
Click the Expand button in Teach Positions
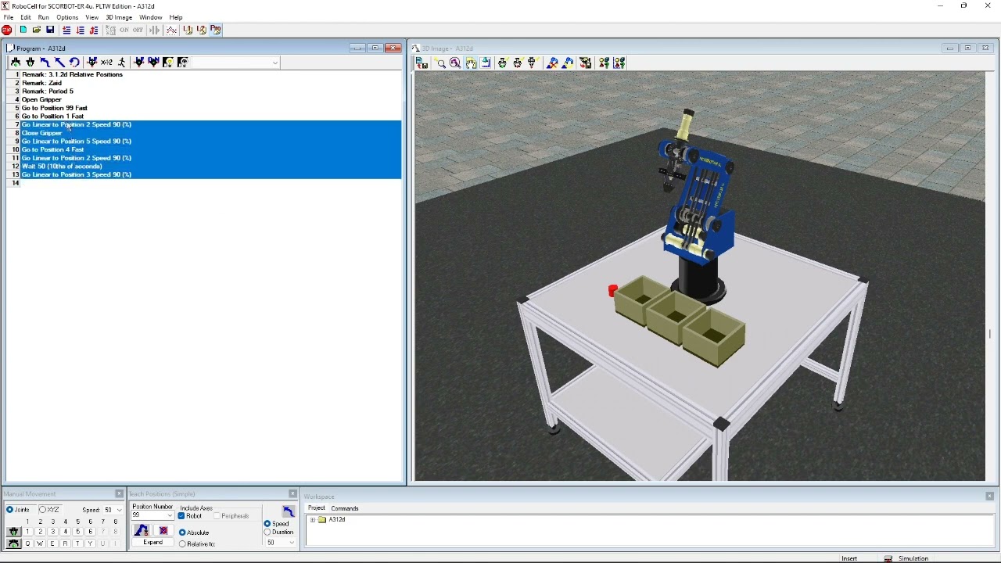point(152,542)
